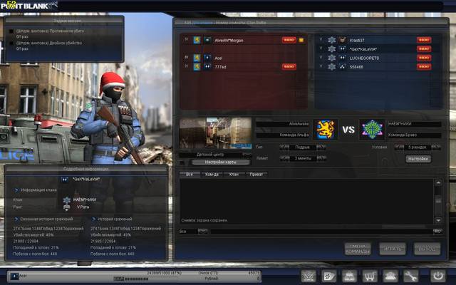Click the yellow lion AliveAwake clan emblem
Viewport: 456px width, 285px height.
click(x=325, y=130)
